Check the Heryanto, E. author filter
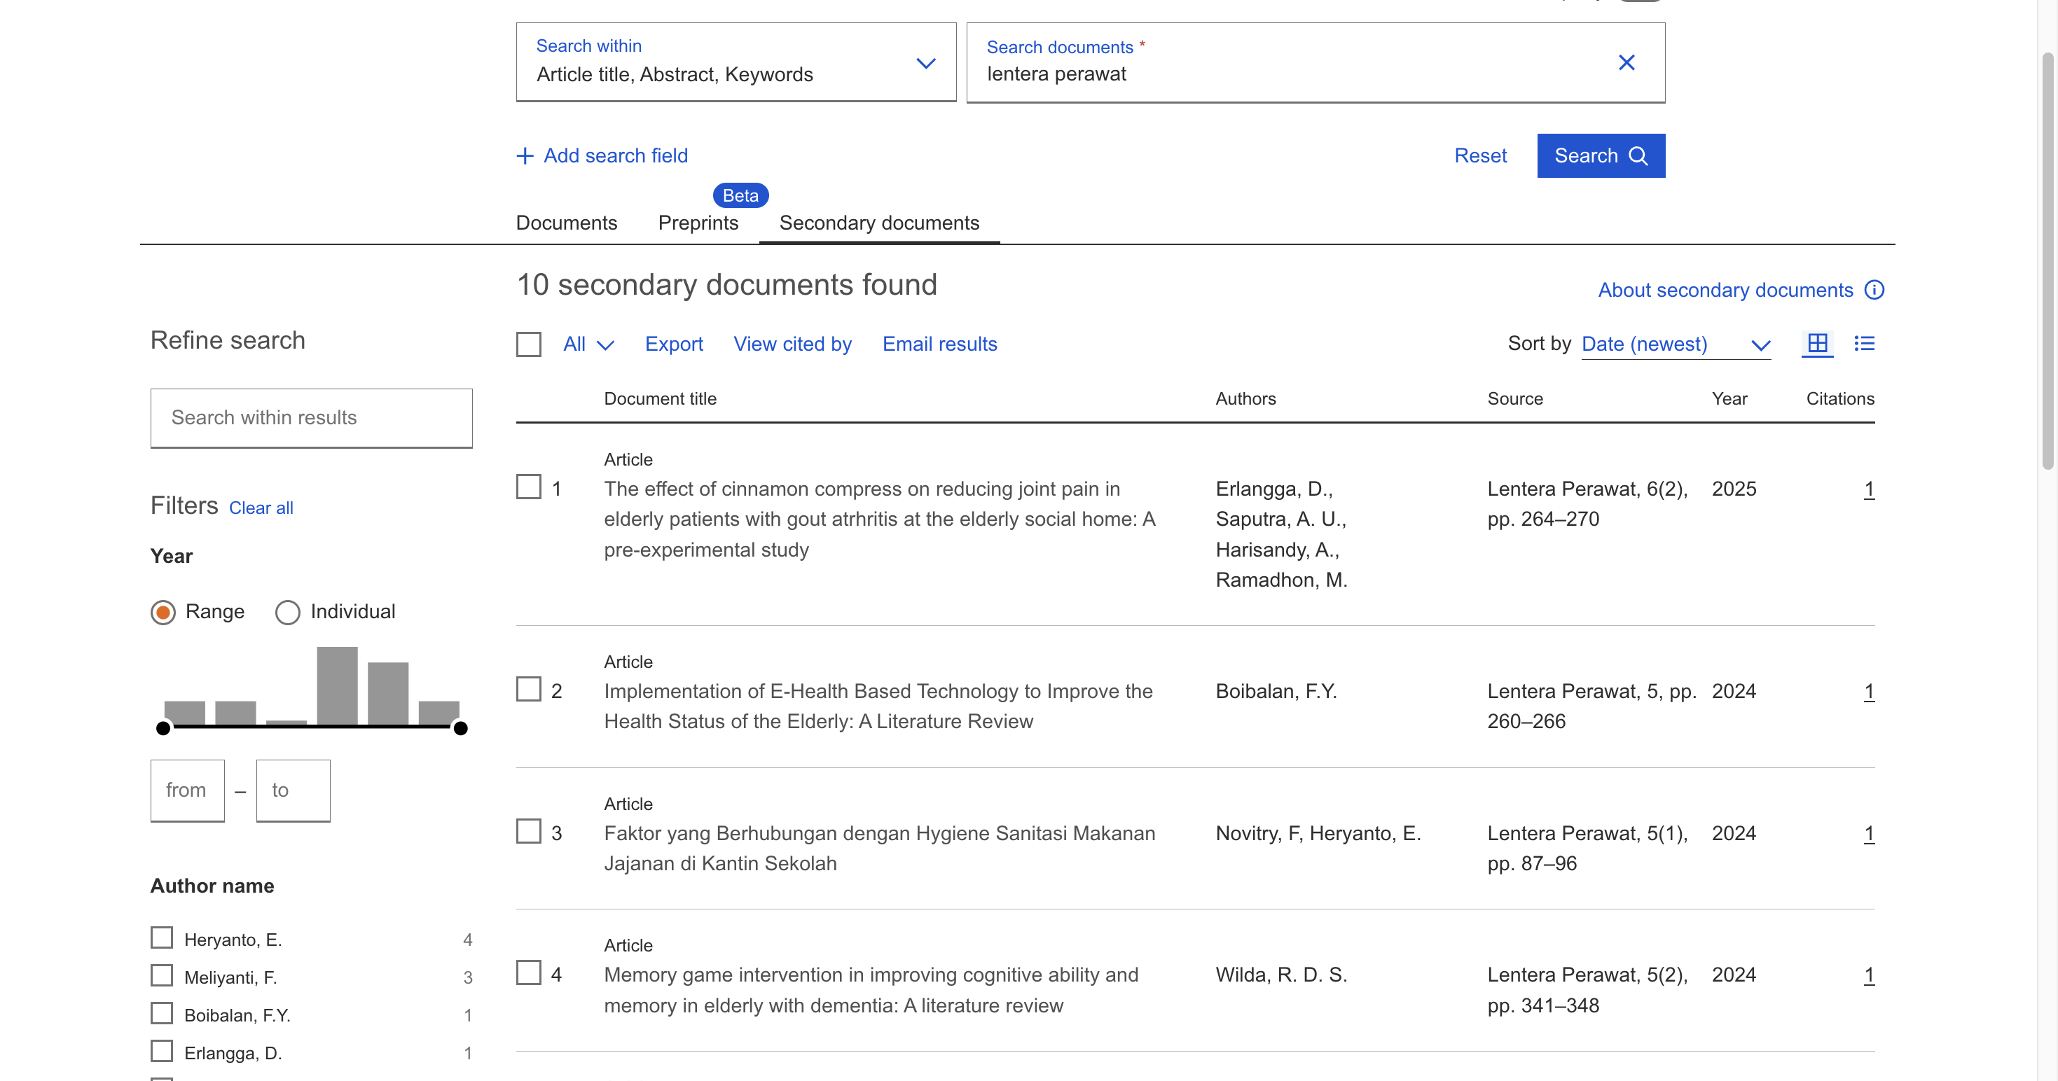This screenshot has width=2058, height=1081. [x=163, y=938]
